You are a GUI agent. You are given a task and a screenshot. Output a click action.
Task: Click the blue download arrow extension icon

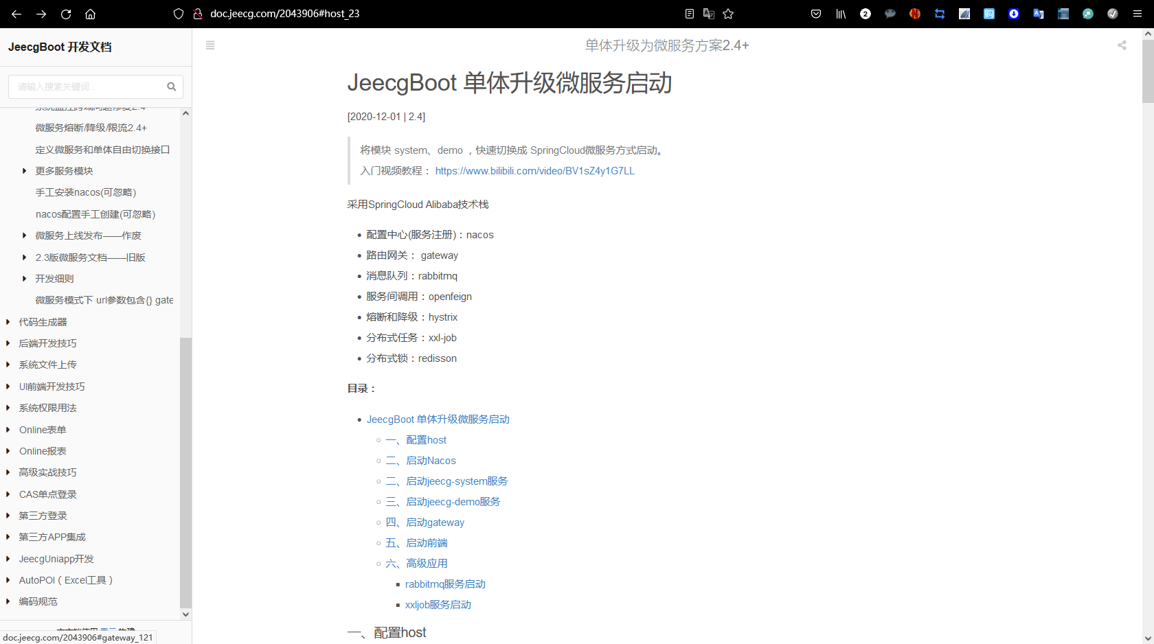click(x=1014, y=14)
